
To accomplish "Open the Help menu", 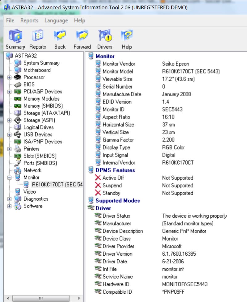I will tap(80, 20).
